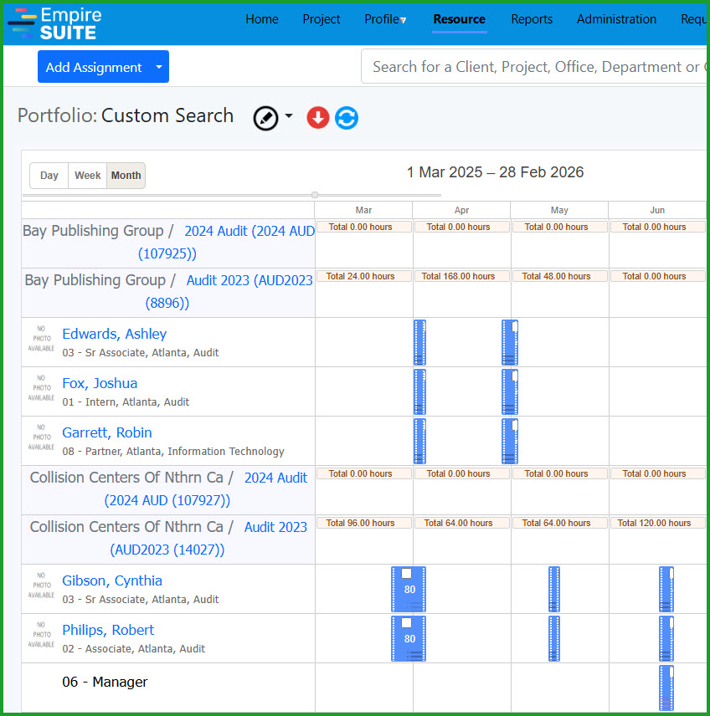The height and width of the screenshot is (716, 710).
Task: Go to the Reports menu
Action: click(532, 19)
